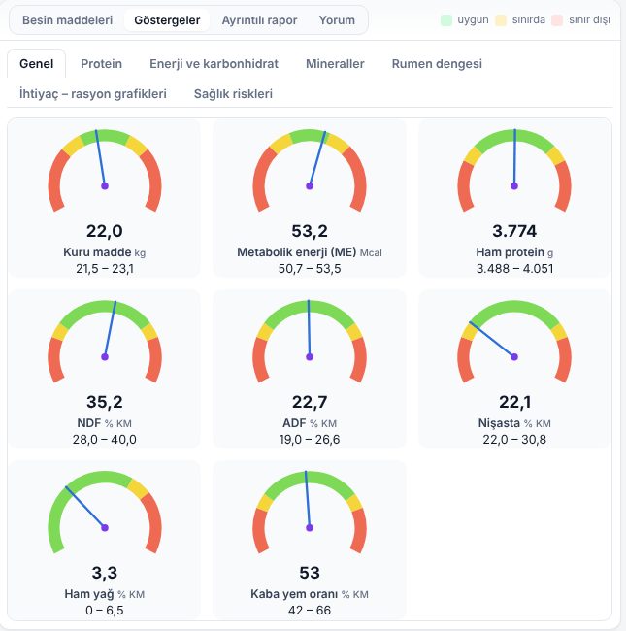Click the 53 Kaba yem value

(x=310, y=573)
